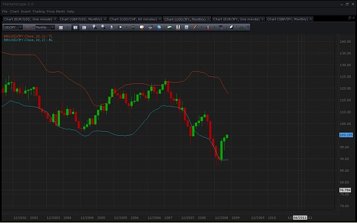Image resolution: width=357 pixels, height=223 pixels.
Task: Open the USD/JPY symbol dropdown
Action: (20, 27)
